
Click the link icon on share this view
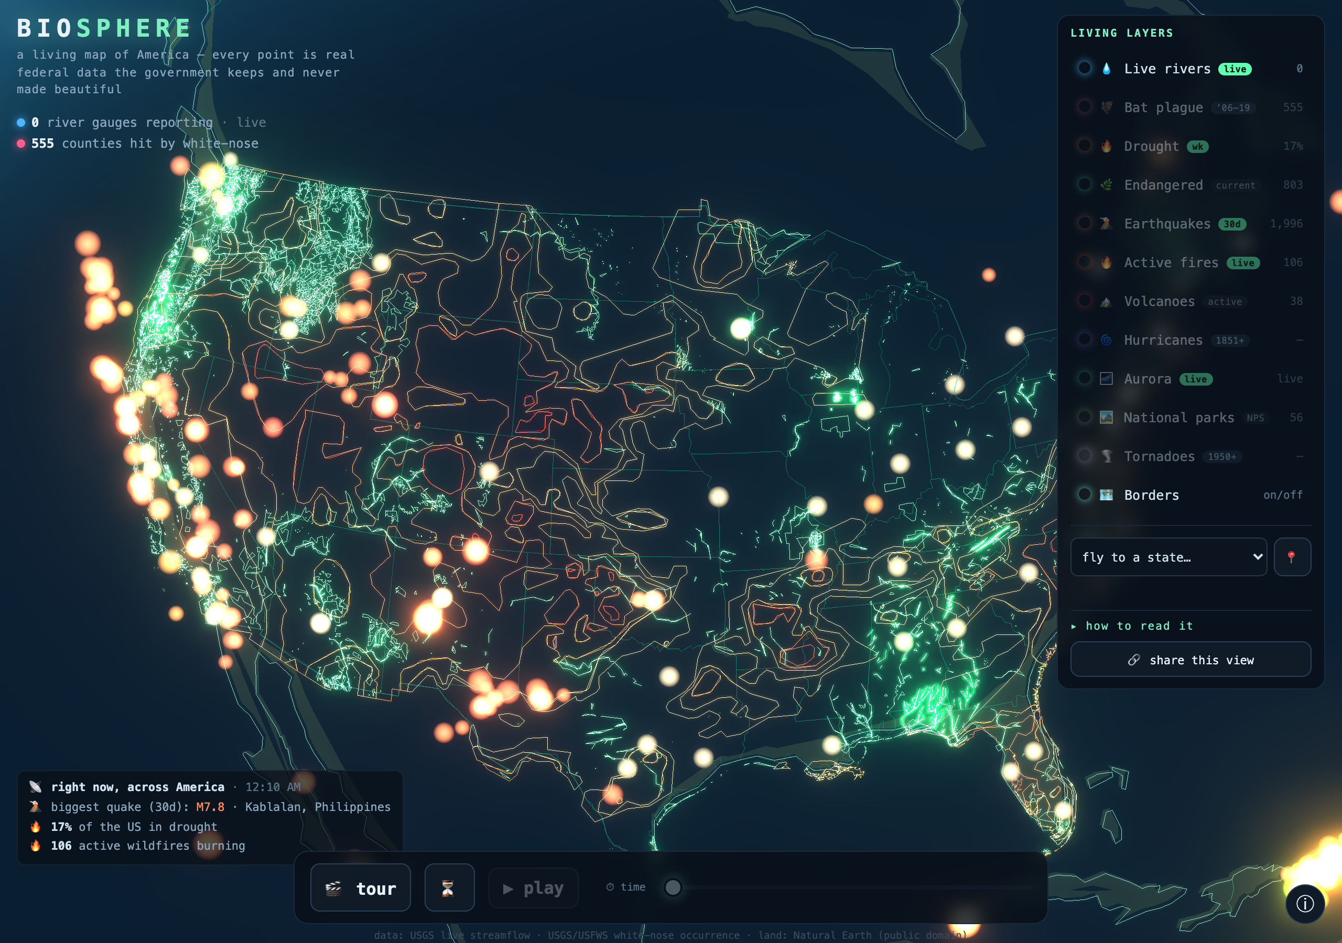(x=1134, y=660)
